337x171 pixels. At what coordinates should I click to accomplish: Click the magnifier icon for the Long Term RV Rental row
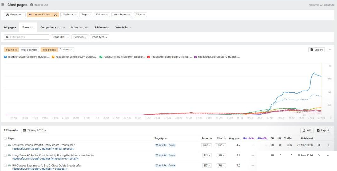tap(319, 155)
